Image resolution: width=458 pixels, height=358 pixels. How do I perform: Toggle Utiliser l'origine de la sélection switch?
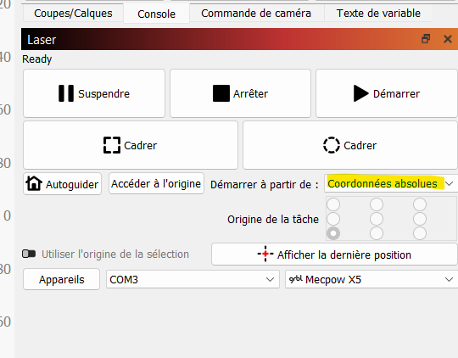click(29, 254)
